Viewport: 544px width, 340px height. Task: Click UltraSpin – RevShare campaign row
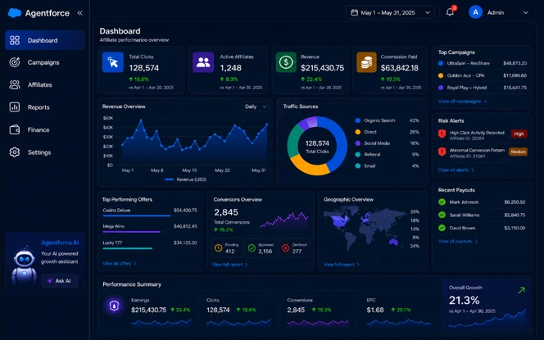coord(483,63)
